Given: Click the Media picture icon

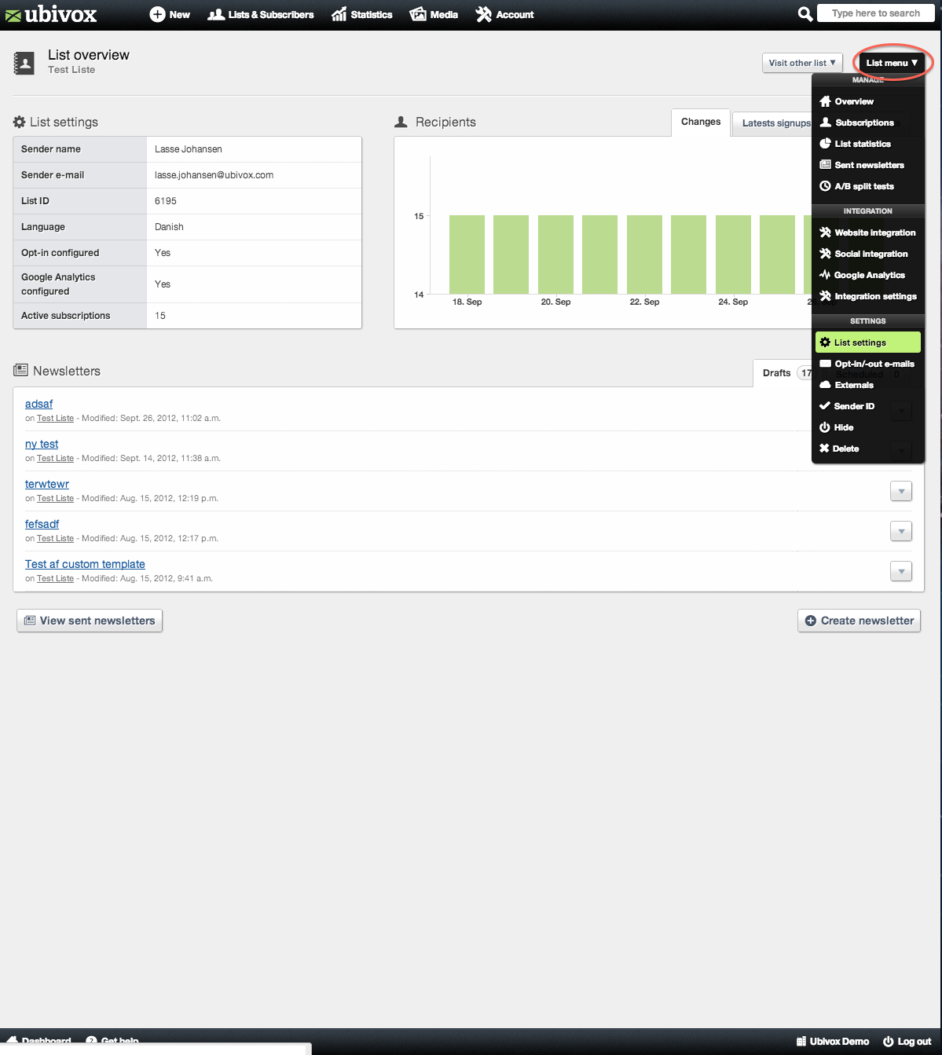Looking at the screenshot, I should [418, 14].
